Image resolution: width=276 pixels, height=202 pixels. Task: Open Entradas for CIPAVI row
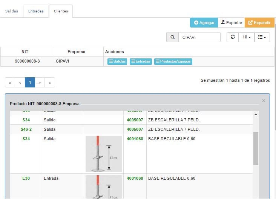[141, 61]
